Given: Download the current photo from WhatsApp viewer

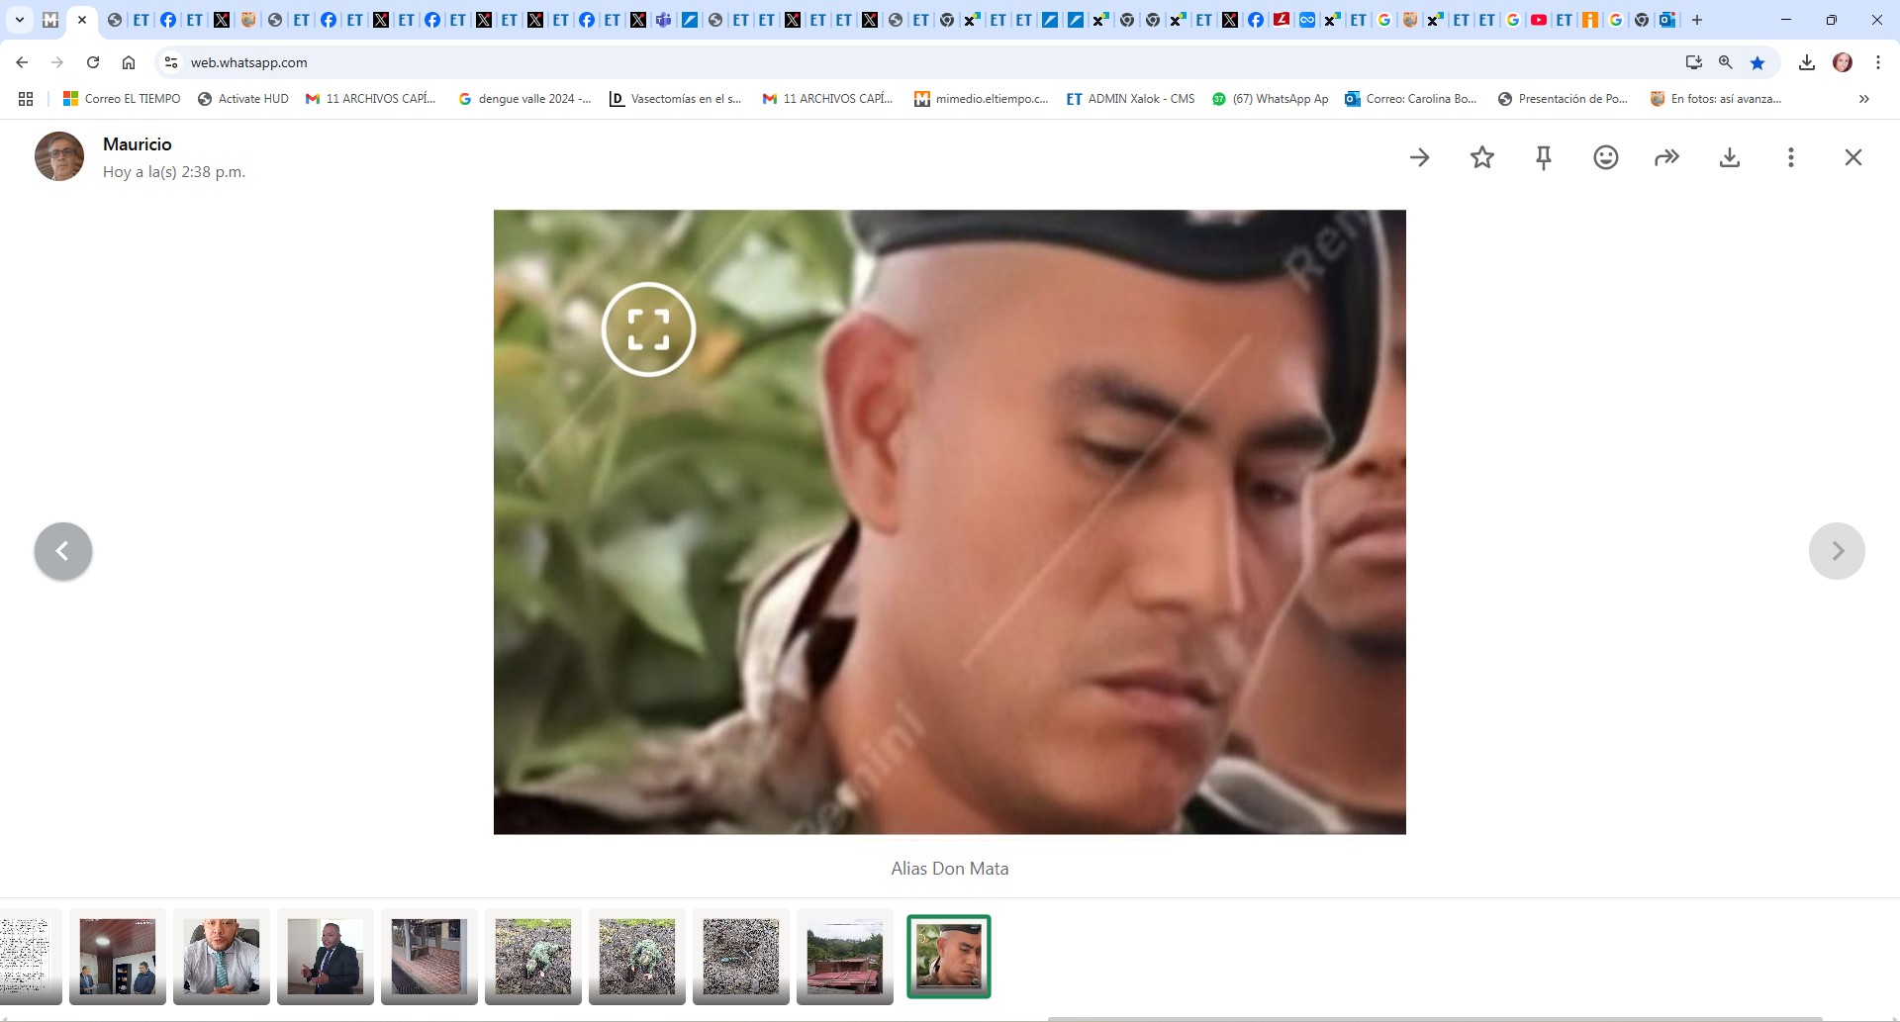Looking at the screenshot, I should point(1729,156).
